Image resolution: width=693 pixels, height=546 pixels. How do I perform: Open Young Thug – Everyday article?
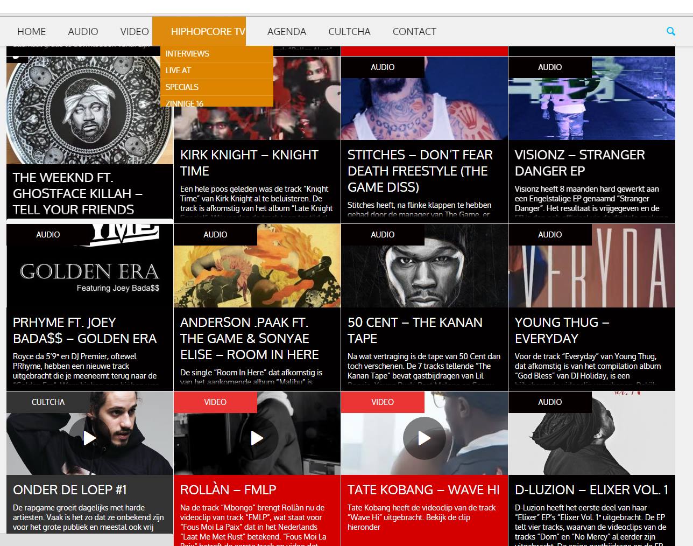click(x=562, y=330)
